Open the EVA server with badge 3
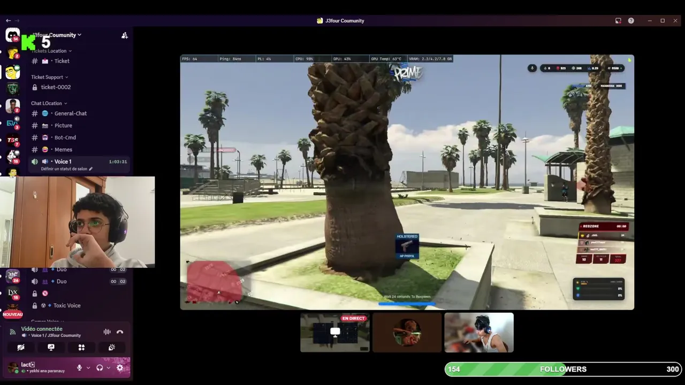Screen dimensions: 685x385 point(13,124)
